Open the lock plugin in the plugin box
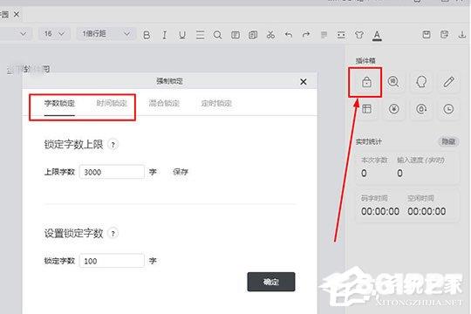 click(x=366, y=82)
